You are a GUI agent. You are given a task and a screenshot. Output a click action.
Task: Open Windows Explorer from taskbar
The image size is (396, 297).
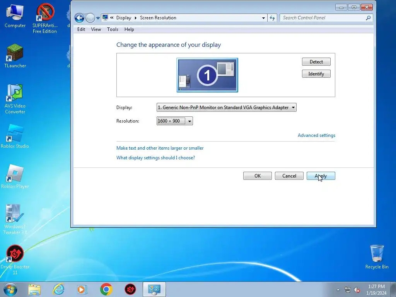coord(34,289)
